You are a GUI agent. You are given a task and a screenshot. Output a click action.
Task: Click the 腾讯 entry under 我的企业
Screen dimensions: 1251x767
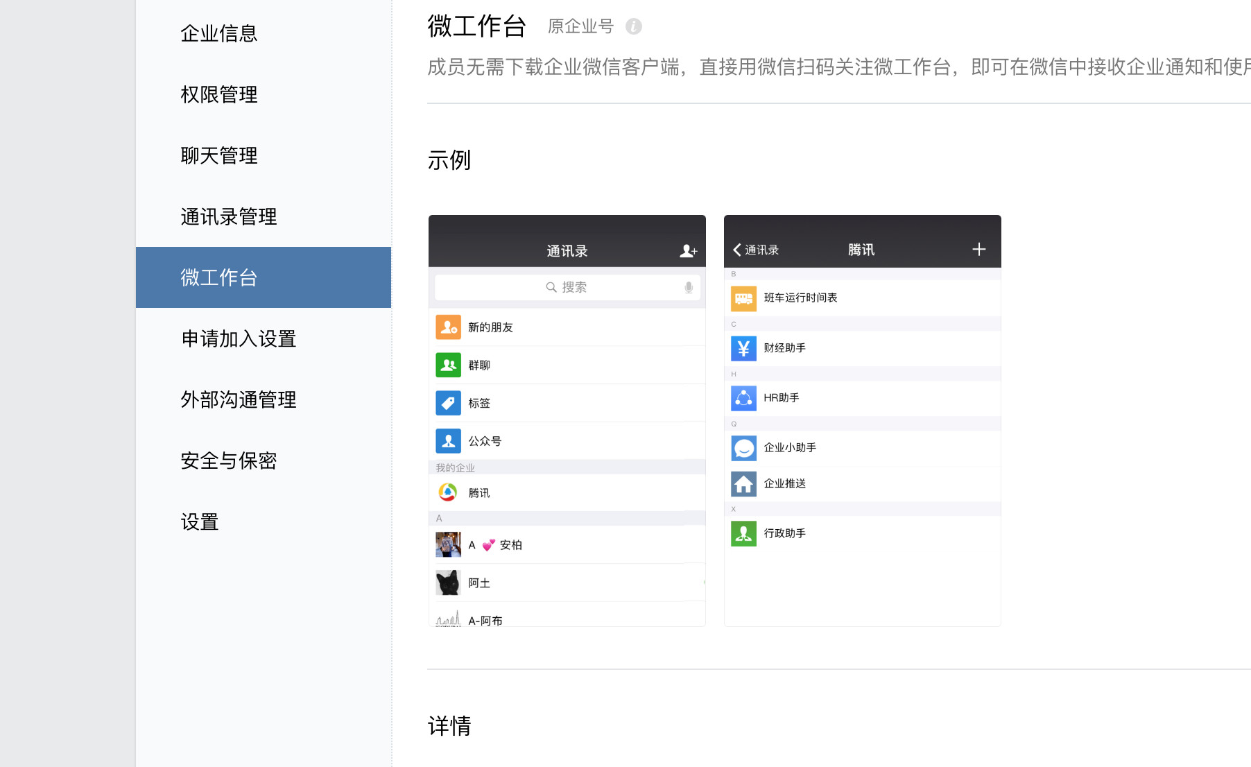tap(567, 492)
